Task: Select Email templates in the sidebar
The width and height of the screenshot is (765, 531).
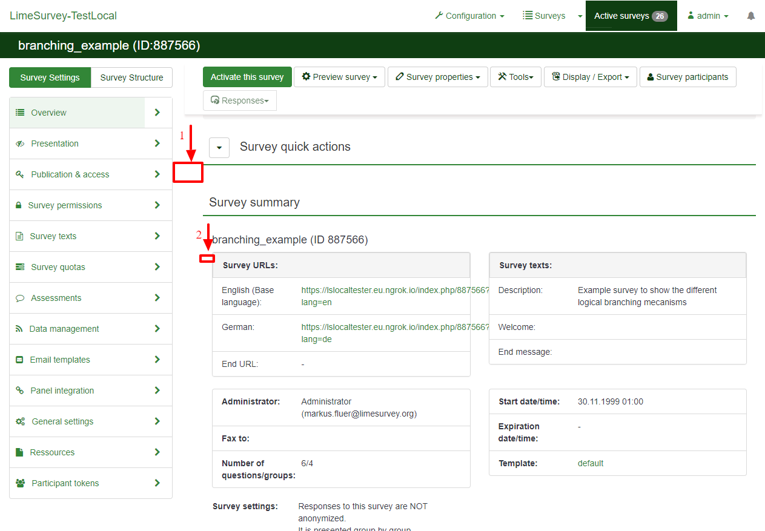Action: tap(60, 360)
